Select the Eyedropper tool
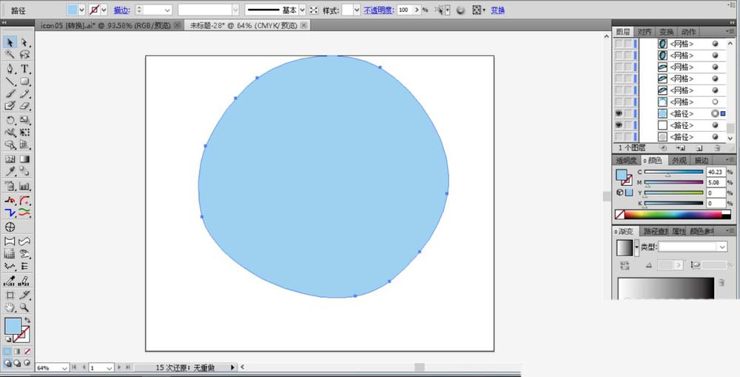 [x=10, y=171]
